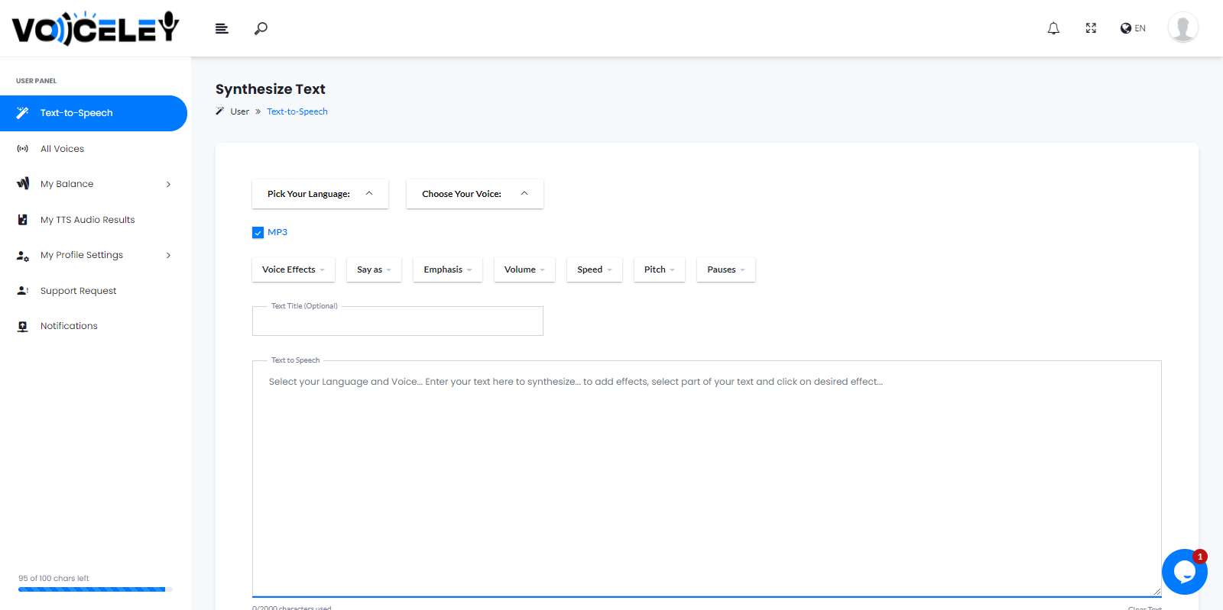The height and width of the screenshot is (610, 1223).
Task: Click the USER PANEL label
Action: 36,81
